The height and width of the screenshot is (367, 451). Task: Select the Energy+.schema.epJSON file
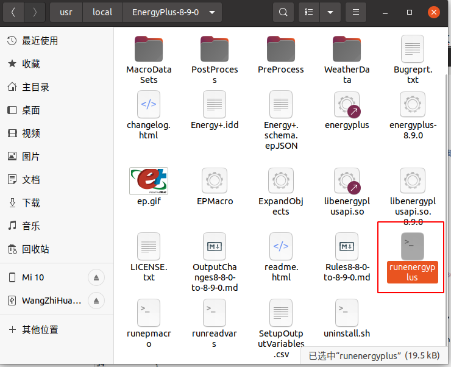[281, 120]
